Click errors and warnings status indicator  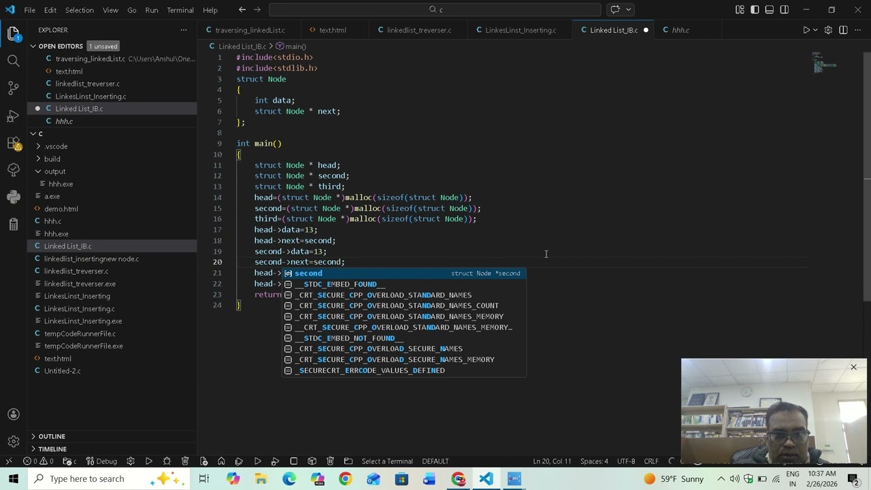38,461
